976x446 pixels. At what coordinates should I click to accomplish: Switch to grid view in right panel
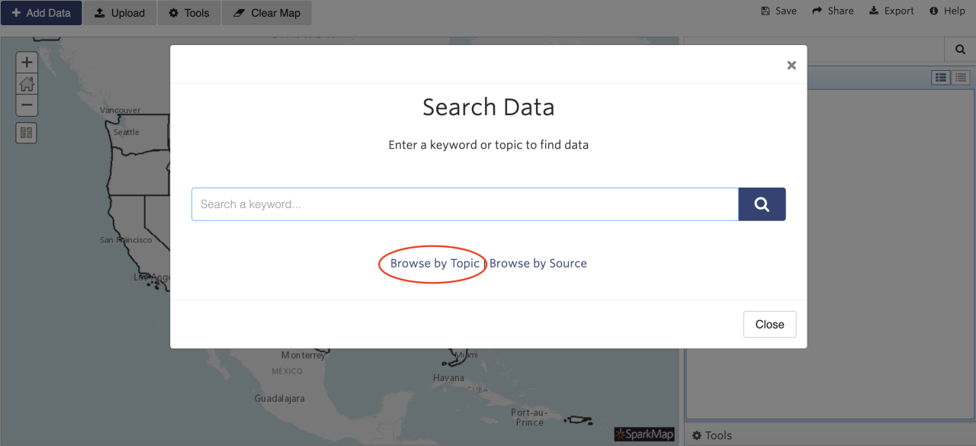coord(940,77)
